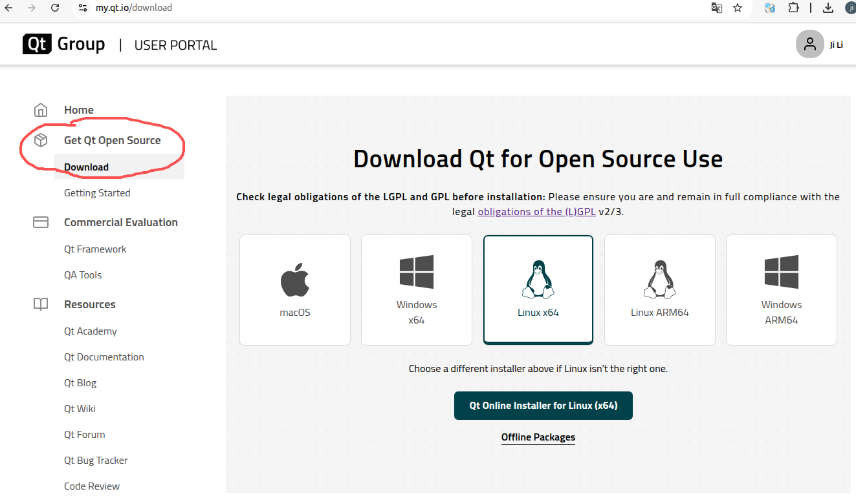Reload the page with refresh icon
Viewport: 856px width, 498px height.
click(55, 8)
